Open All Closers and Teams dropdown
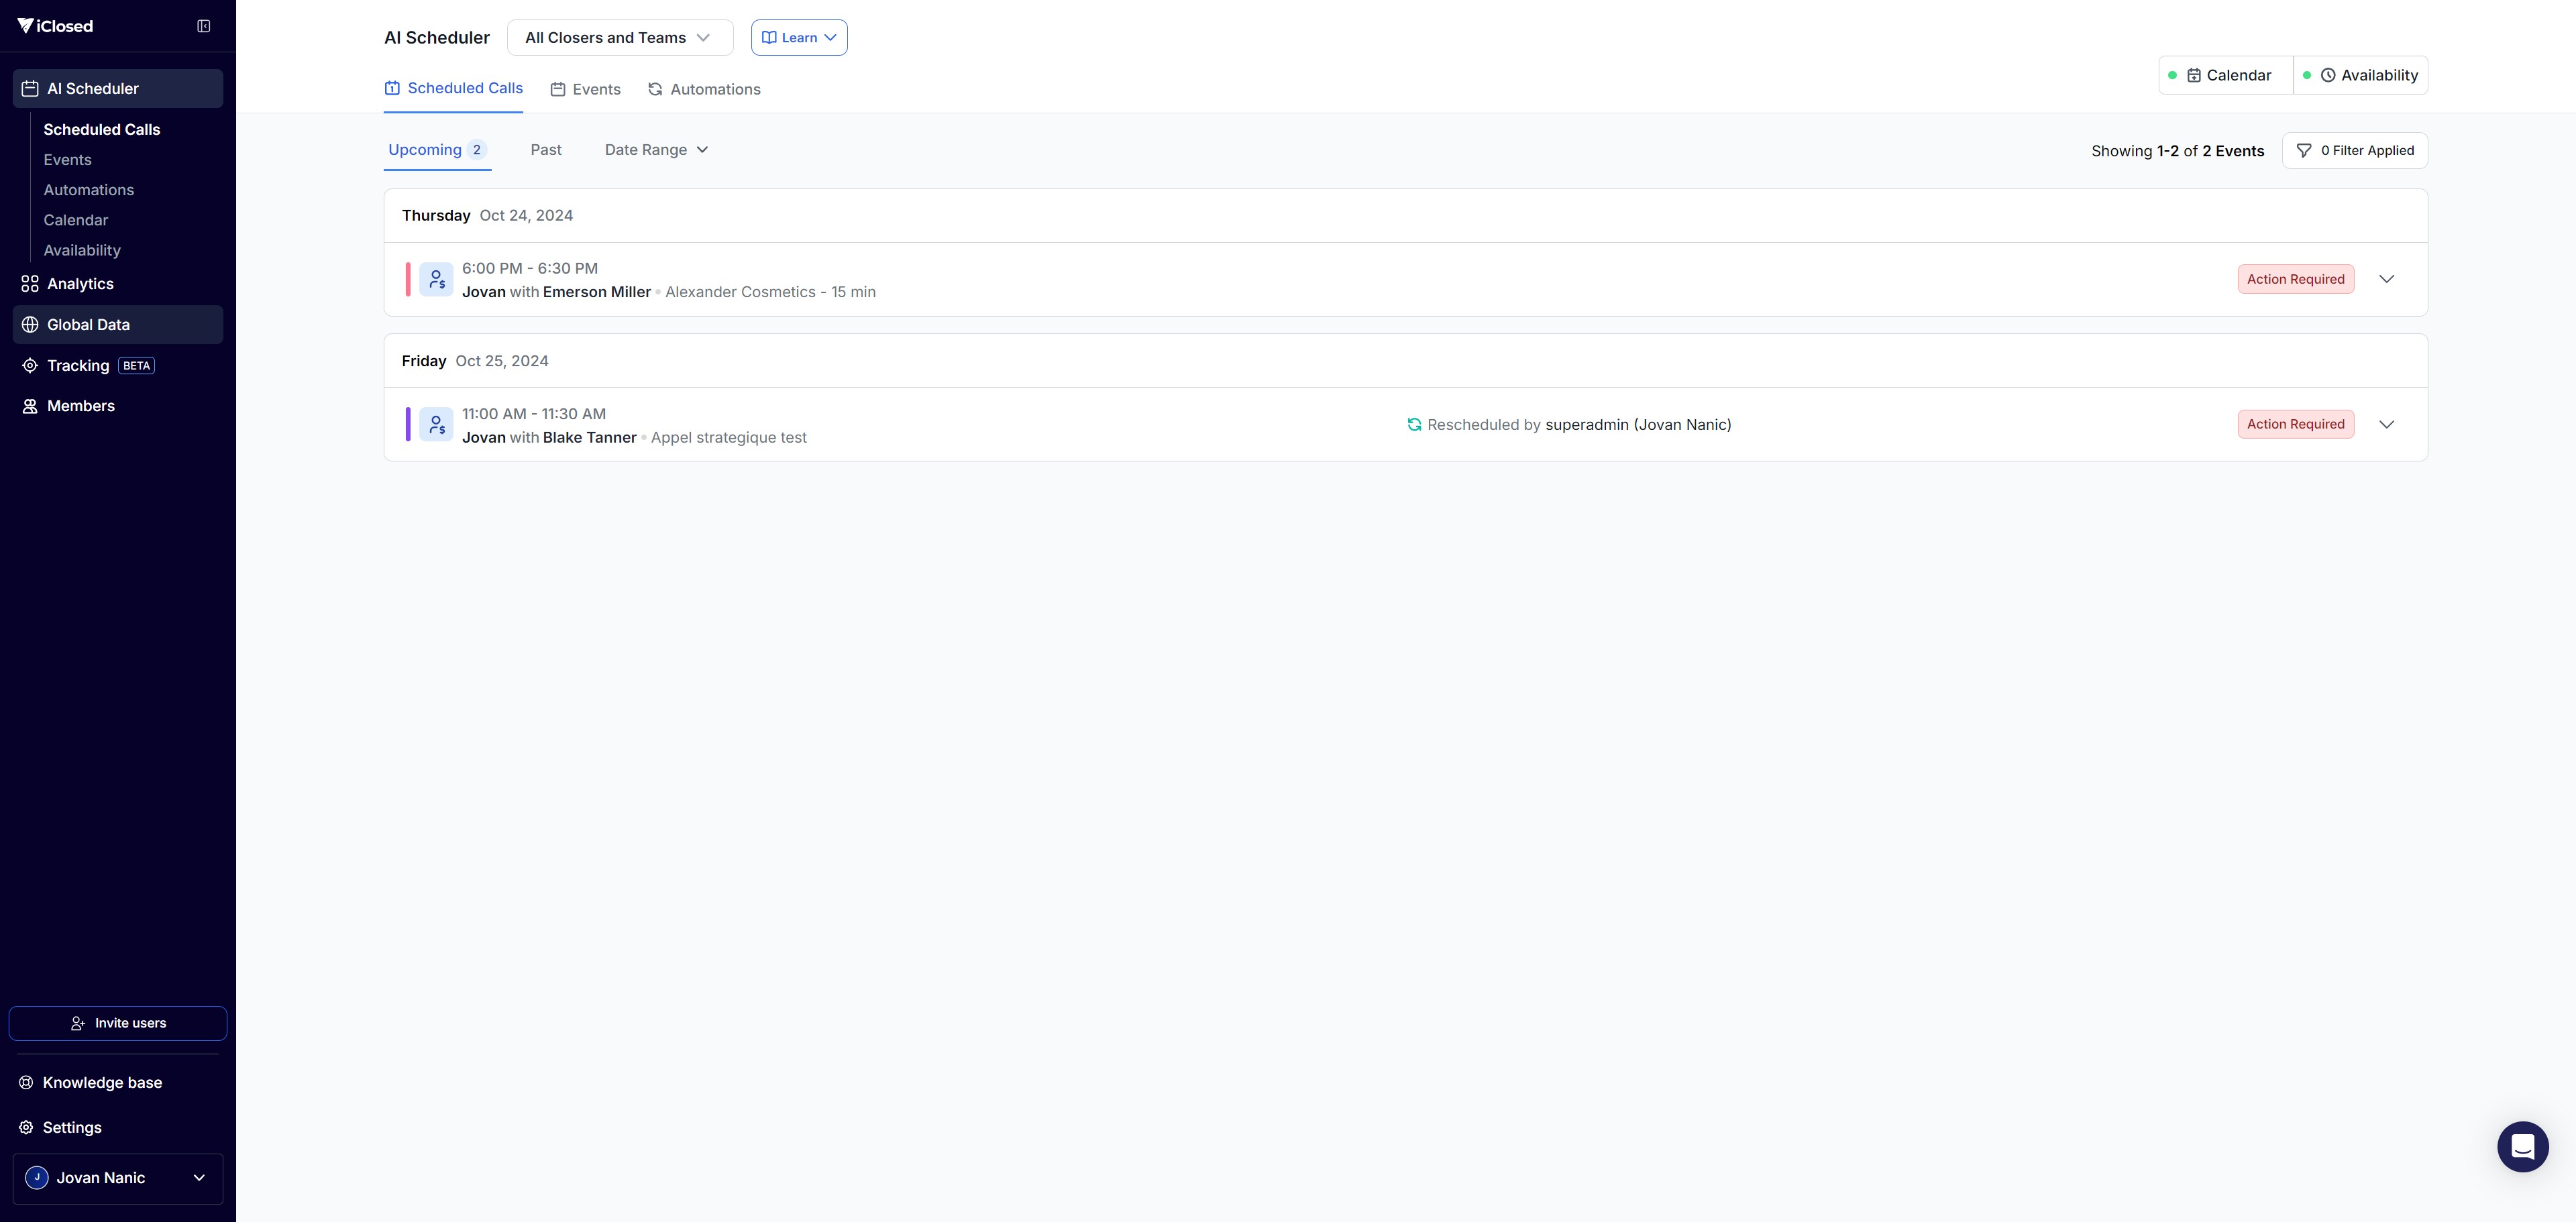Viewport: 2576px width, 1222px height. (x=619, y=38)
